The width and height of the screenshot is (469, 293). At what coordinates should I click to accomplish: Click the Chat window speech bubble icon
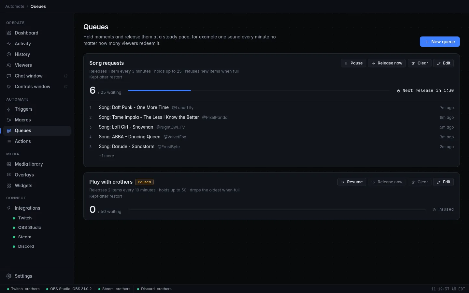[9, 76]
